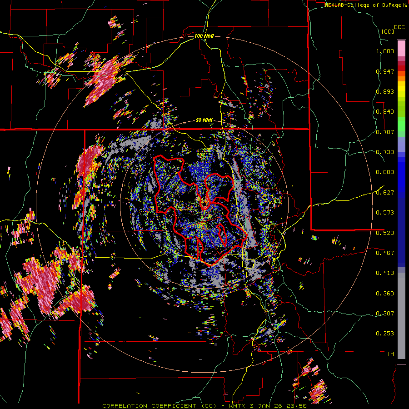Viewport: 409px width, 409px height.
Task: Click the 0.307 value on the color scale
Action: coord(385,314)
